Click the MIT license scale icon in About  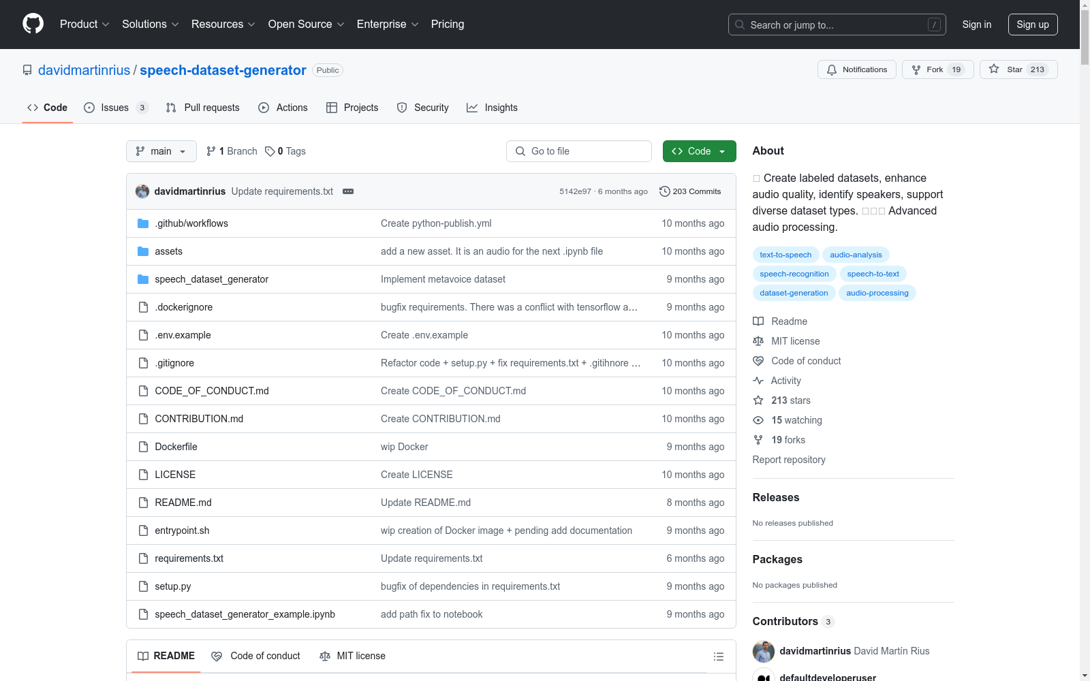(x=758, y=341)
